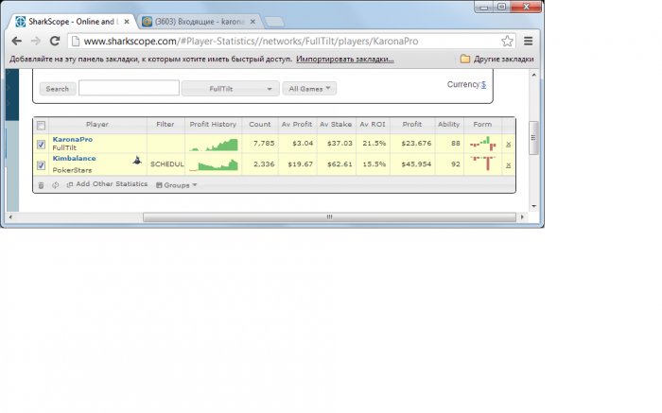Open the FullTilt network dropdown
Screen dimensions: 662x413
click(231, 89)
